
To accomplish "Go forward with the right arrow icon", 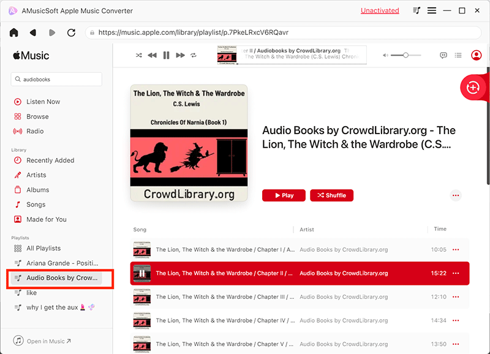I will 52,32.
